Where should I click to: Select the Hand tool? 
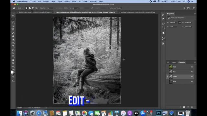pyautogui.click(x=13, y=60)
